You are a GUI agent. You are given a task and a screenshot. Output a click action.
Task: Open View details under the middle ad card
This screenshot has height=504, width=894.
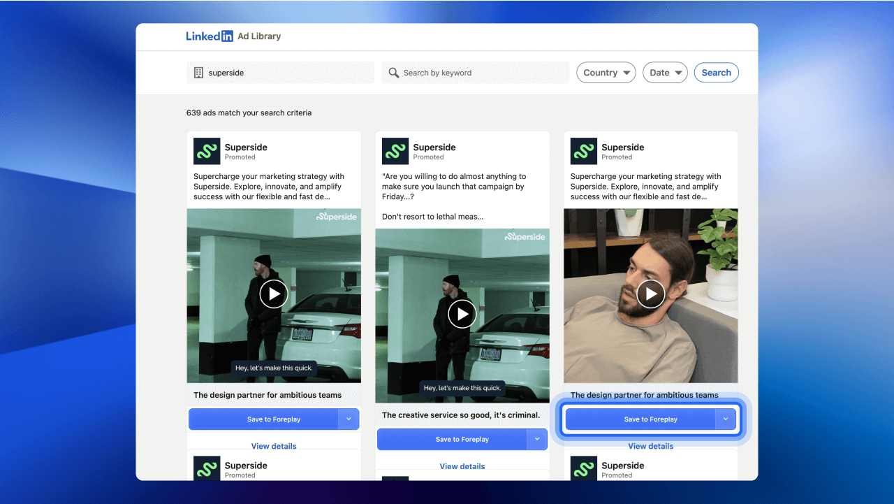tap(462, 466)
